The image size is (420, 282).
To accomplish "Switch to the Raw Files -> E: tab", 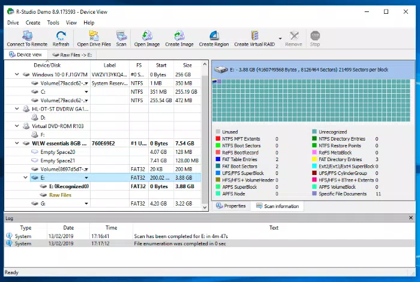I will click(72, 55).
